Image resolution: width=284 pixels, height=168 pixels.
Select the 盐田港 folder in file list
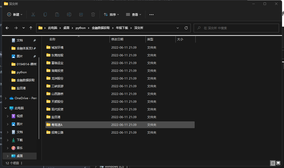(56, 117)
